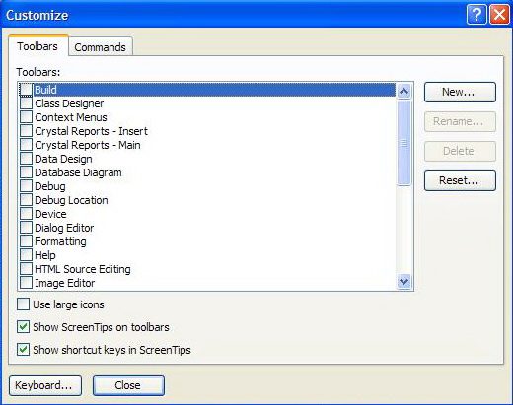Image resolution: width=513 pixels, height=405 pixels.
Task: Click the scrollbar up arrow
Action: point(403,91)
